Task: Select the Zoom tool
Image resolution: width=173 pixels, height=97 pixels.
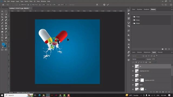Action: (x=2, y=40)
